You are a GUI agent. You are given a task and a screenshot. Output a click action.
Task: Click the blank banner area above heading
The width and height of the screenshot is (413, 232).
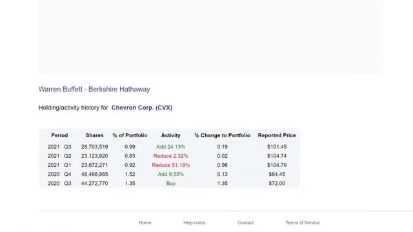[210, 37]
